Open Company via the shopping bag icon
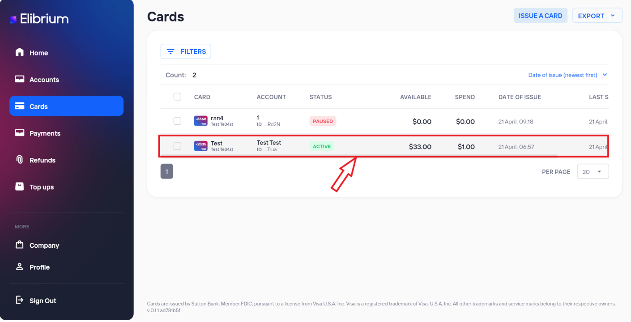Image resolution: width=631 pixels, height=322 pixels. (19, 245)
